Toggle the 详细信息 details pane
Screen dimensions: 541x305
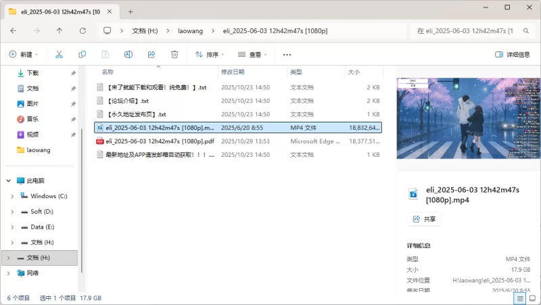[x=513, y=54]
